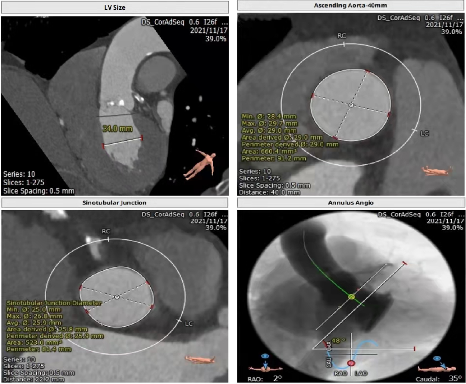Click the 39.0% phase text in LV Size view

(216, 39)
